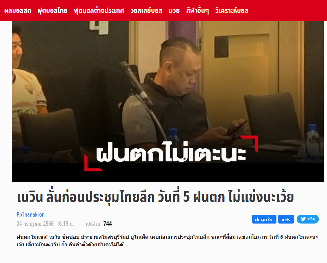Open the ฟุตบอลต่างประเทศ section
This screenshot has height=263, width=327.
[99, 11]
